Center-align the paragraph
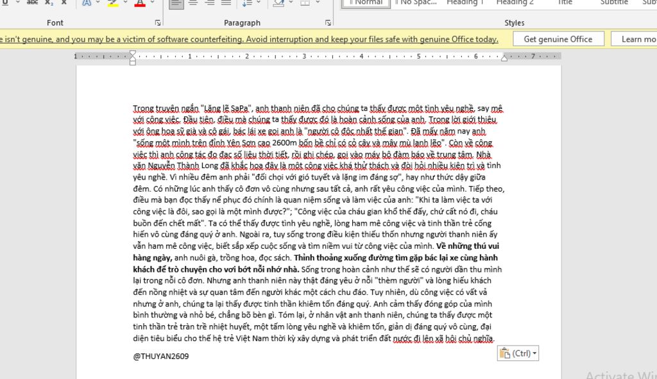 [193, 3]
